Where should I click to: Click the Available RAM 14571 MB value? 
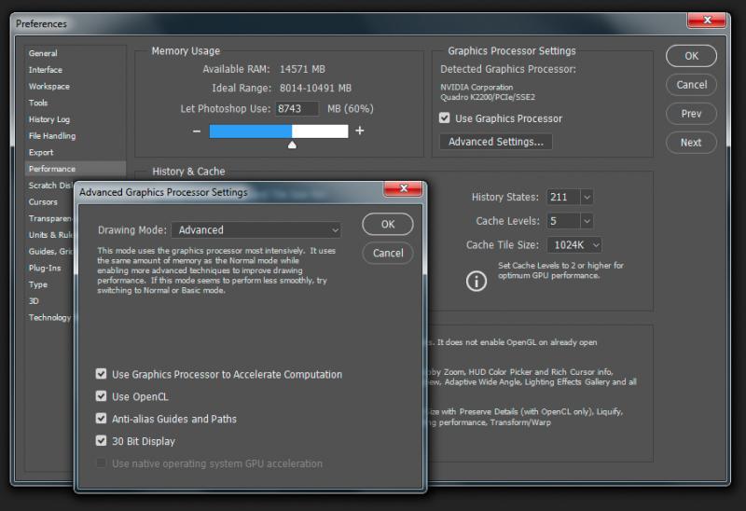tap(302, 69)
